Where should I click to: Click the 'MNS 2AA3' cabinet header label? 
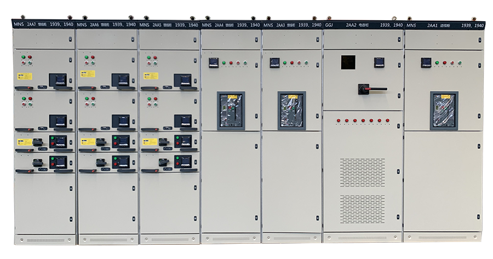tap(292, 25)
